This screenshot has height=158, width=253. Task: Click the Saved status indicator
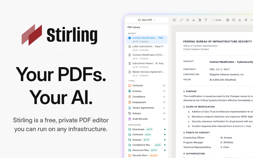coord(217,20)
